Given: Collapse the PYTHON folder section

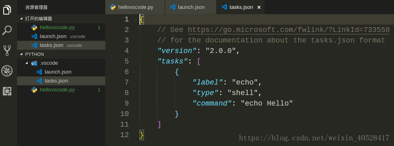Looking at the screenshot, I should click(22, 54).
